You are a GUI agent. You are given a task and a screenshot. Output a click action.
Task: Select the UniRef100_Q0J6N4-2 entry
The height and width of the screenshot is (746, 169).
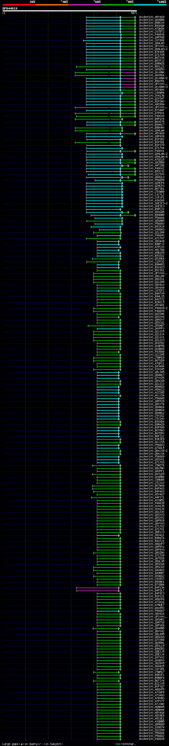pos(153,78)
